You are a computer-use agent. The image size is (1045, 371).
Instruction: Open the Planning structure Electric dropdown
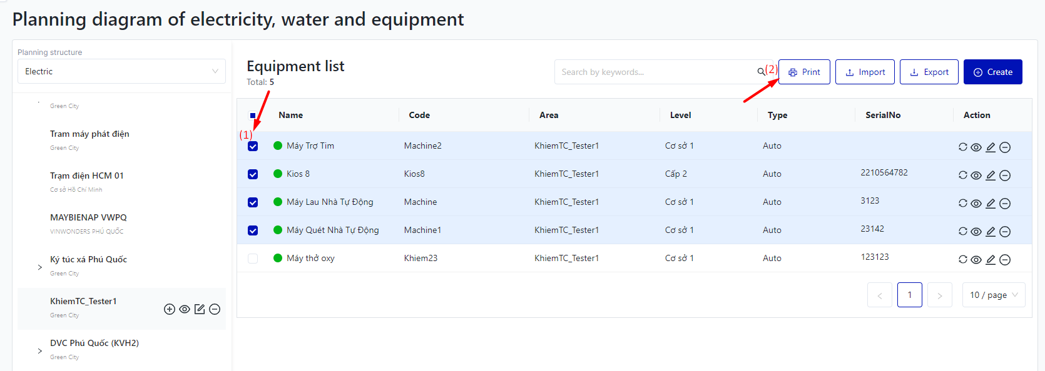pos(121,71)
